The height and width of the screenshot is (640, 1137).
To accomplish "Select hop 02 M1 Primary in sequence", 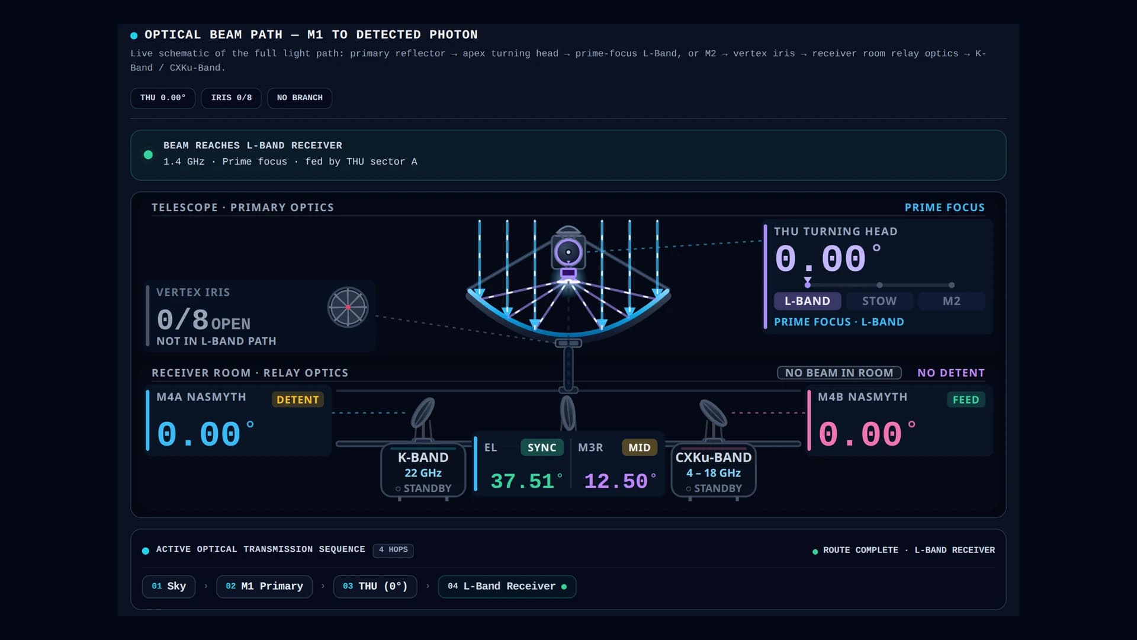I will pos(264,587).
